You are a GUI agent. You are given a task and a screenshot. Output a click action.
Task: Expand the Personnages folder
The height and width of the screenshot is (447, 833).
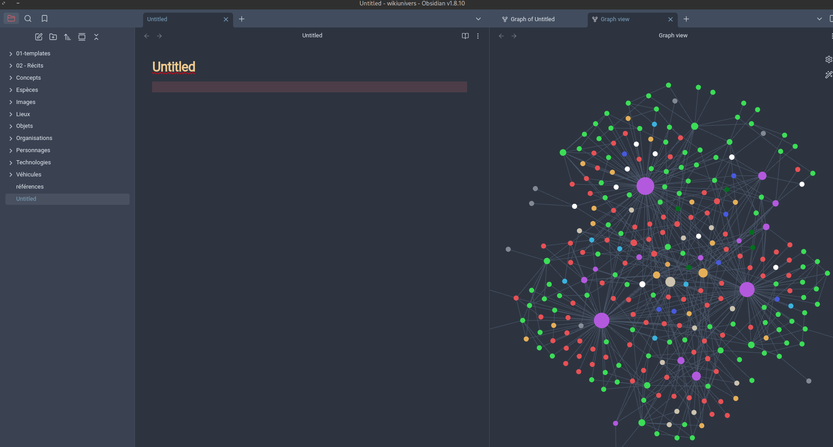click(x=33, y=150)
